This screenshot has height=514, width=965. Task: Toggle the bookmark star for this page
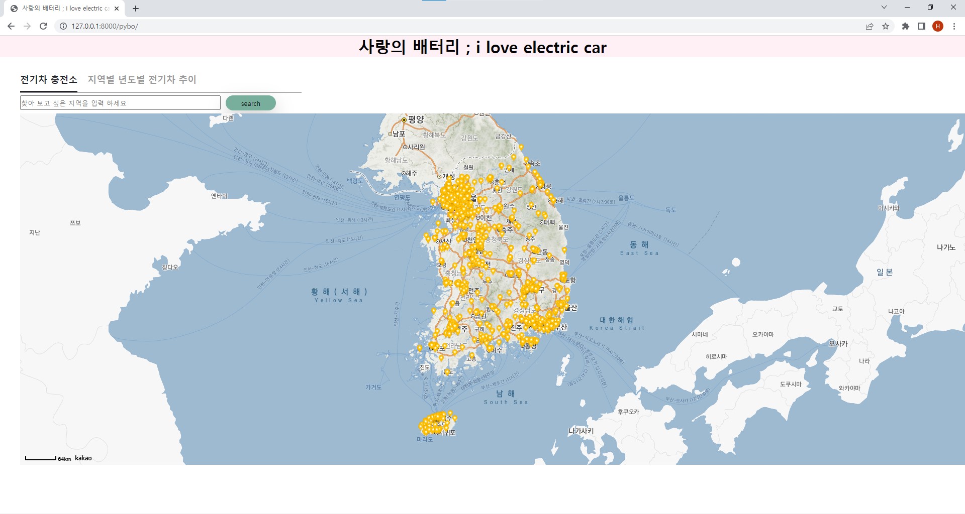tap(886, 26)
